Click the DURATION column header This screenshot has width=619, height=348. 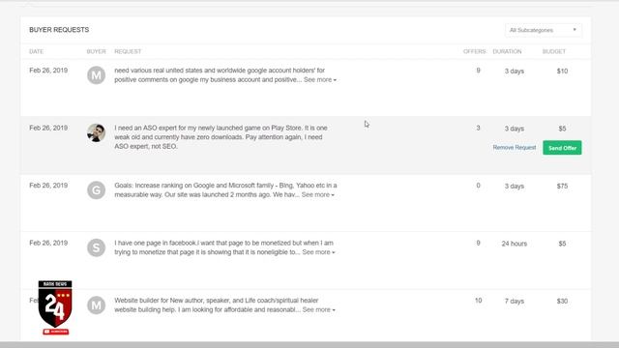click(x=507, y=51)
